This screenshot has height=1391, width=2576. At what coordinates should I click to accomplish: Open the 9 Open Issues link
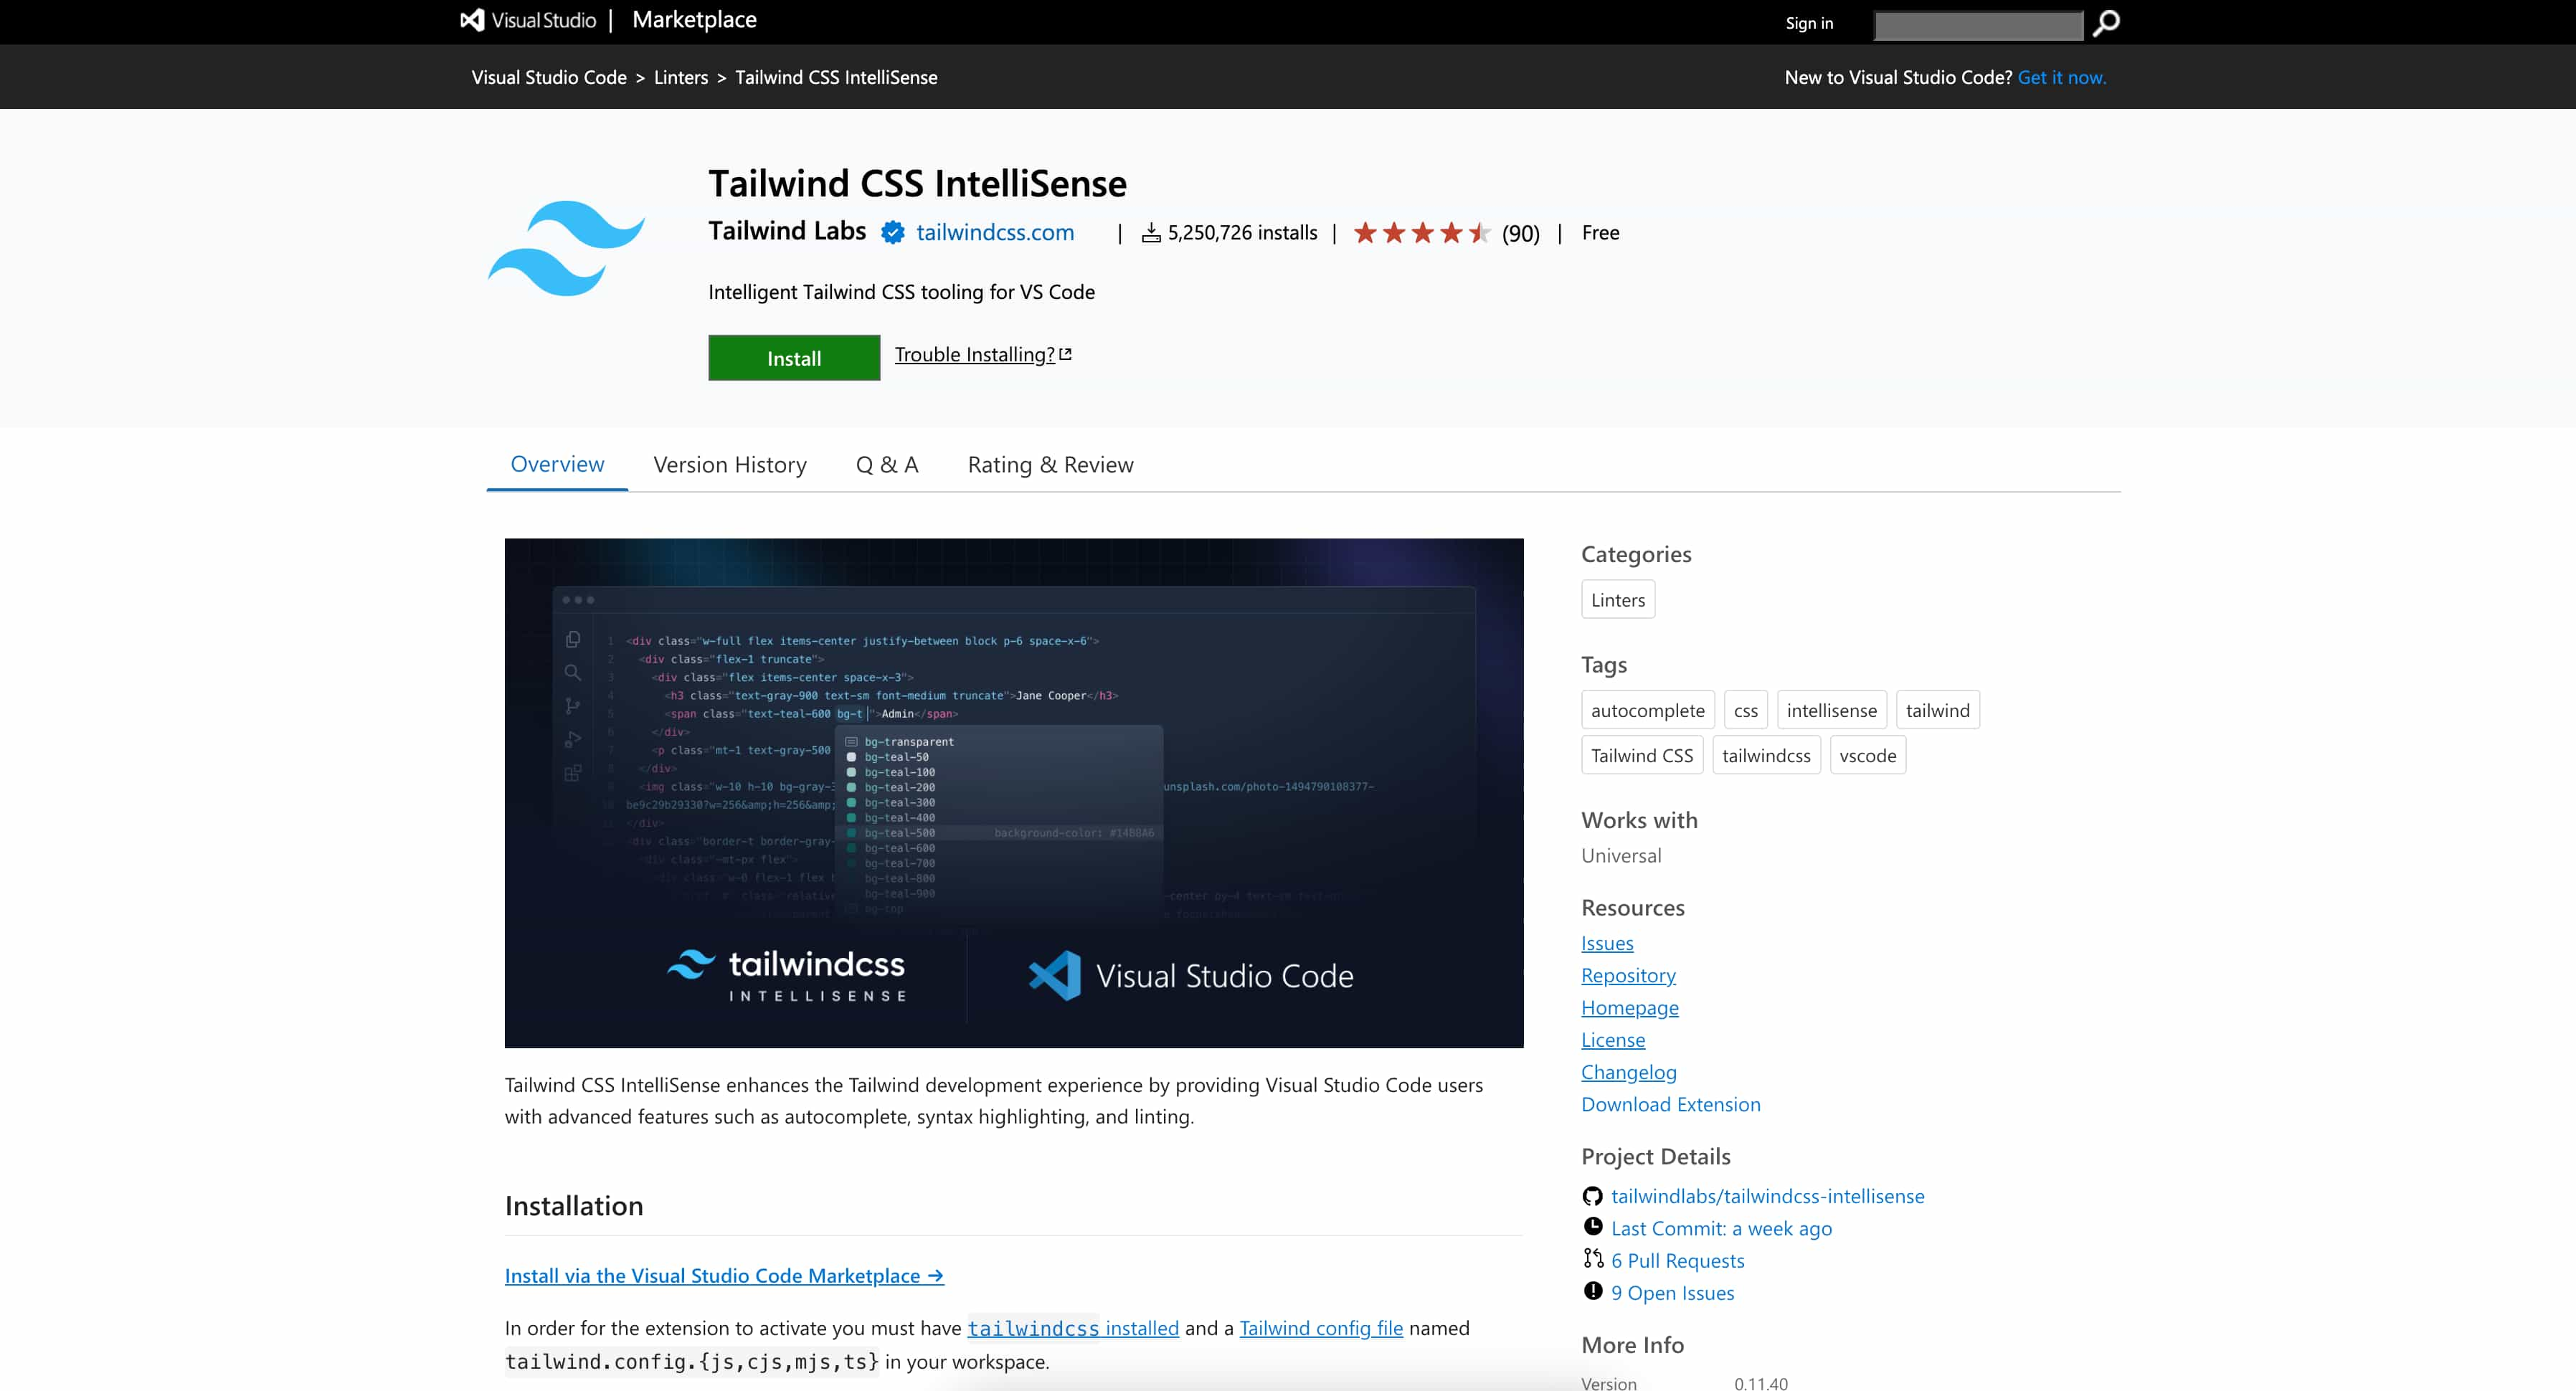(x=1672, y=1293)
